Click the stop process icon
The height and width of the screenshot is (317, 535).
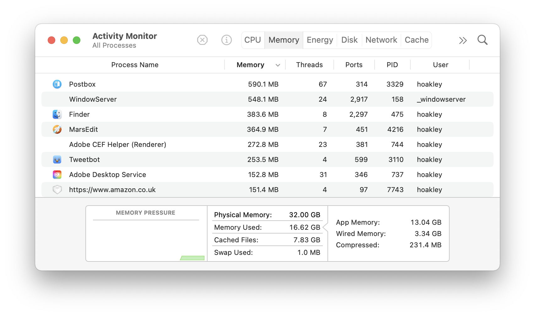click(202, 40)
